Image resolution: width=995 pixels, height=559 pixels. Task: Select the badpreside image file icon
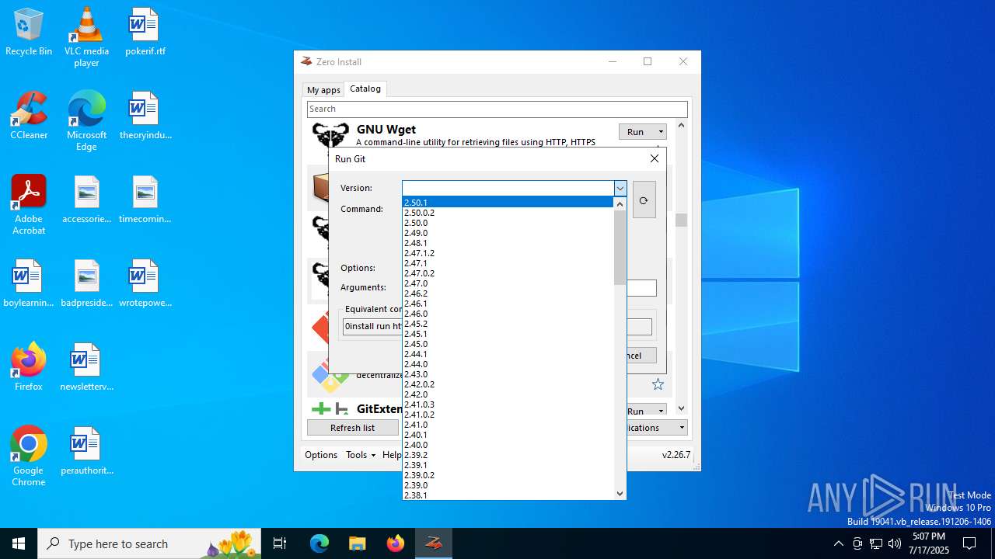point(86,284)
